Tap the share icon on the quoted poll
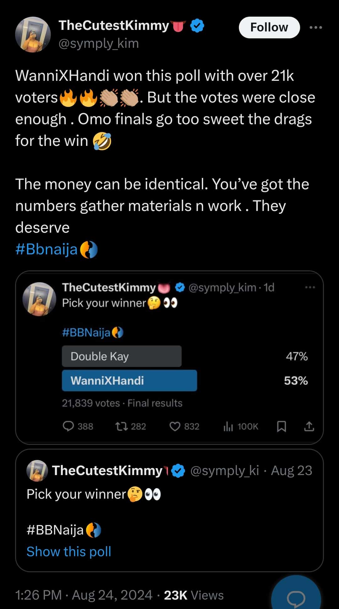This screenshot has height=609, width=339. tap(309, 426)
